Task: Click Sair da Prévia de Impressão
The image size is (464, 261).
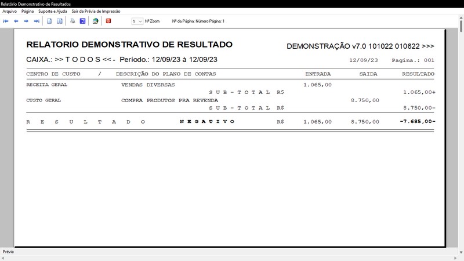Action: click(96, 11)
